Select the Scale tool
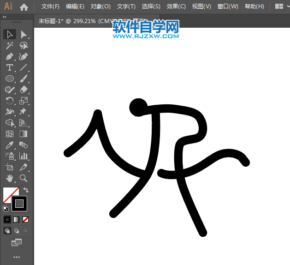290x265 pixels. click(24, 101)
